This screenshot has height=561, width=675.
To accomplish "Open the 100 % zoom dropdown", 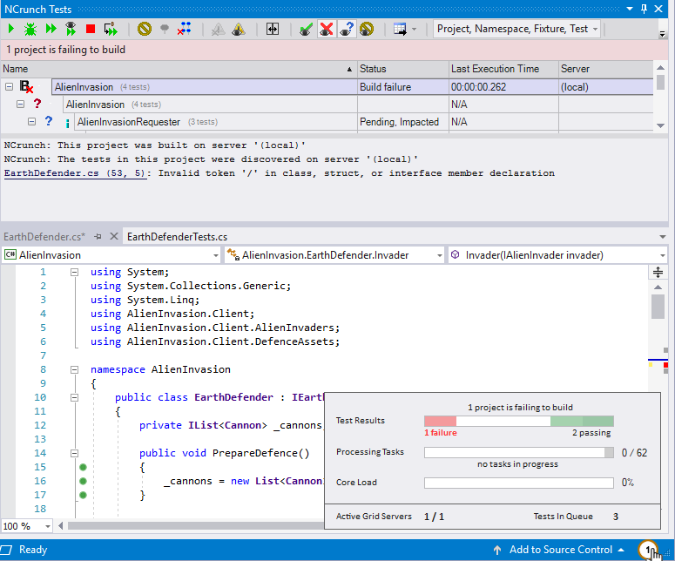I will tap(27, 526).
